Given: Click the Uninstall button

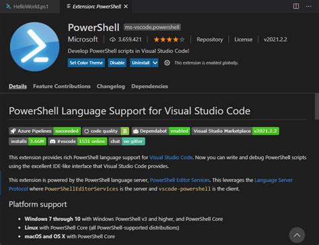Looking at the screenshot, I should (141, 63).
